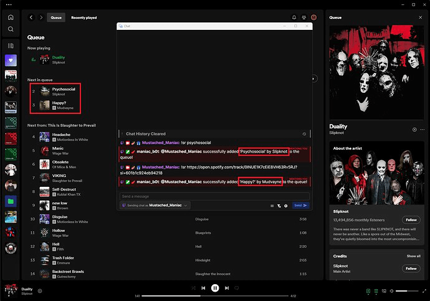Open more options for Duality

pyautogui.click(x=422, y=130)
